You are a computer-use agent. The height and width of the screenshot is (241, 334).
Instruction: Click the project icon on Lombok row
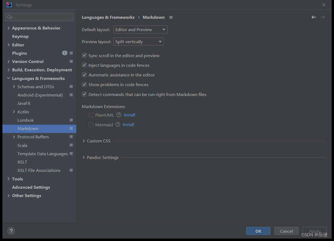[x=71, y=120]
